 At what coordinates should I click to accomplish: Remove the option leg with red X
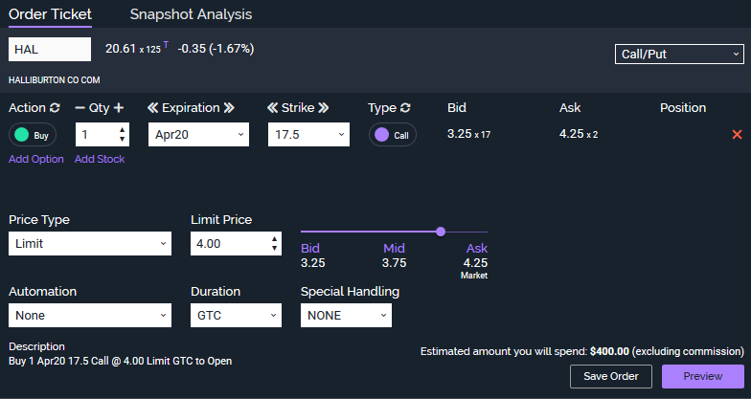(x=737, y=135)
